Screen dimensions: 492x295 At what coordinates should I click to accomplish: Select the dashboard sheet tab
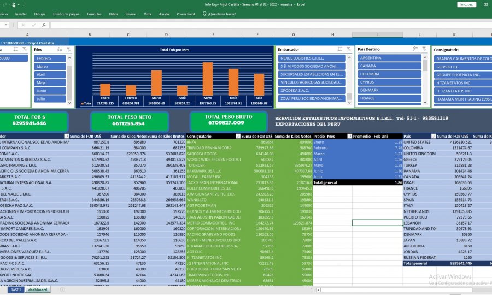(x=38, y=290)
